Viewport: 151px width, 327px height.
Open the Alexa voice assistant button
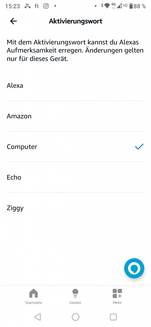134,268
